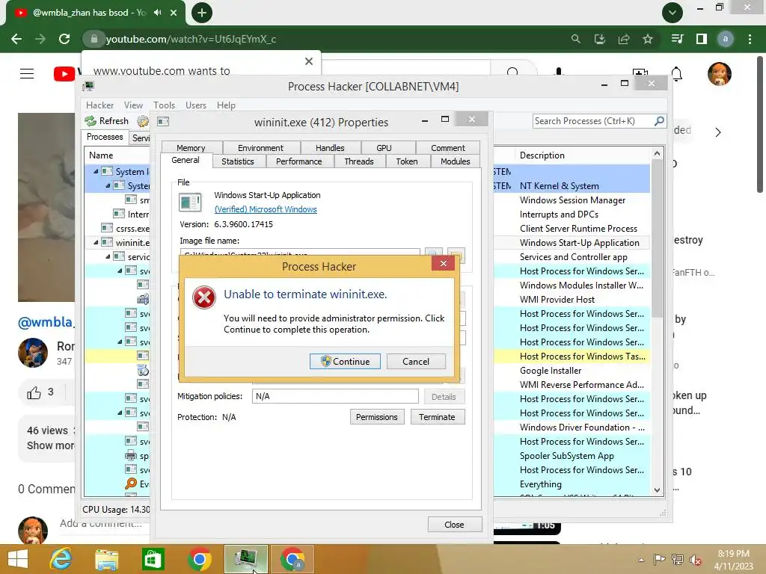This screenshot has width=766, height=574.
Task: Click the red error icon in the dialog
Action: coord(204,297)
